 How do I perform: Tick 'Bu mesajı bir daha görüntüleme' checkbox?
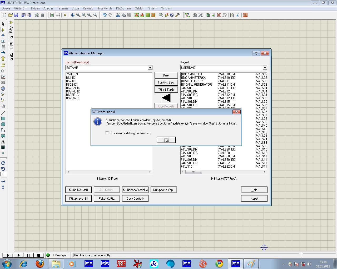pos(107,133)
